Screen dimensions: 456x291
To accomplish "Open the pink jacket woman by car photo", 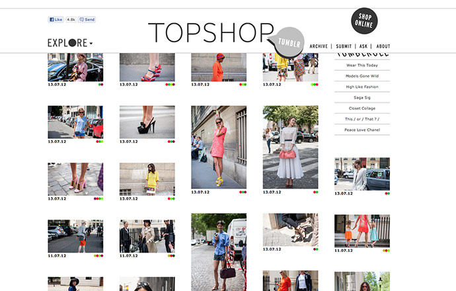I will pyautogui.click(x=75, y=67).
